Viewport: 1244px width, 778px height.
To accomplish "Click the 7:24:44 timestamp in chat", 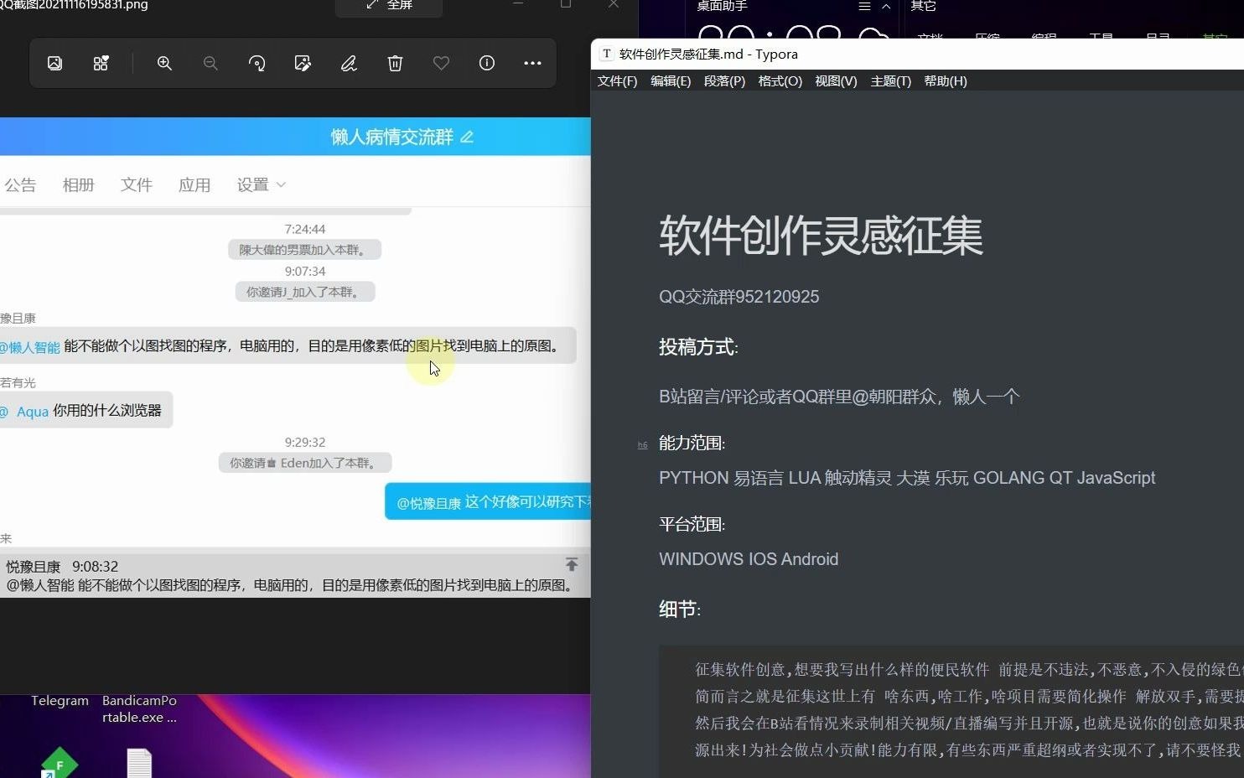I will coord(305,229).
